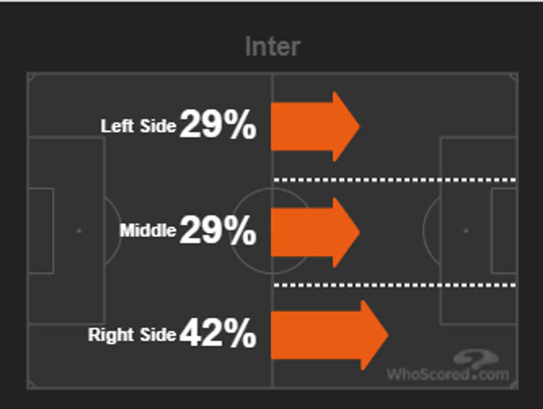Click the left goal six-yard box
The height and width of the screenshot is (409, 543).
[41, 231]
